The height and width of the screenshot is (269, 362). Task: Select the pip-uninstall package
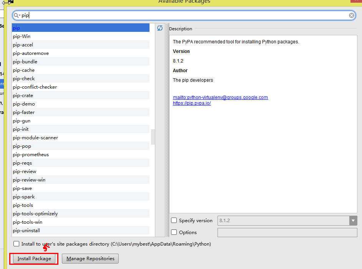(x=81, y=231)
